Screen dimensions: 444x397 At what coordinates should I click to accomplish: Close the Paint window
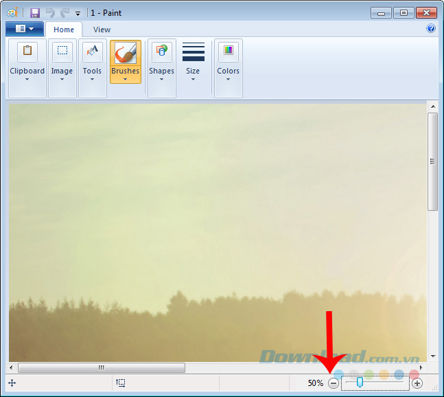[x=426, y=13]
